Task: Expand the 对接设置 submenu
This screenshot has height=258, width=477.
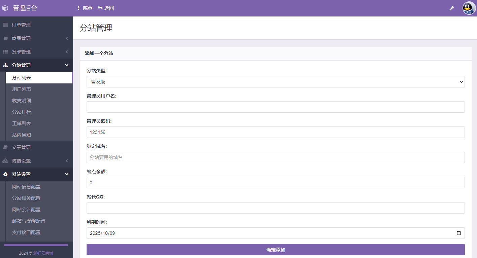Action: [36, 161]
